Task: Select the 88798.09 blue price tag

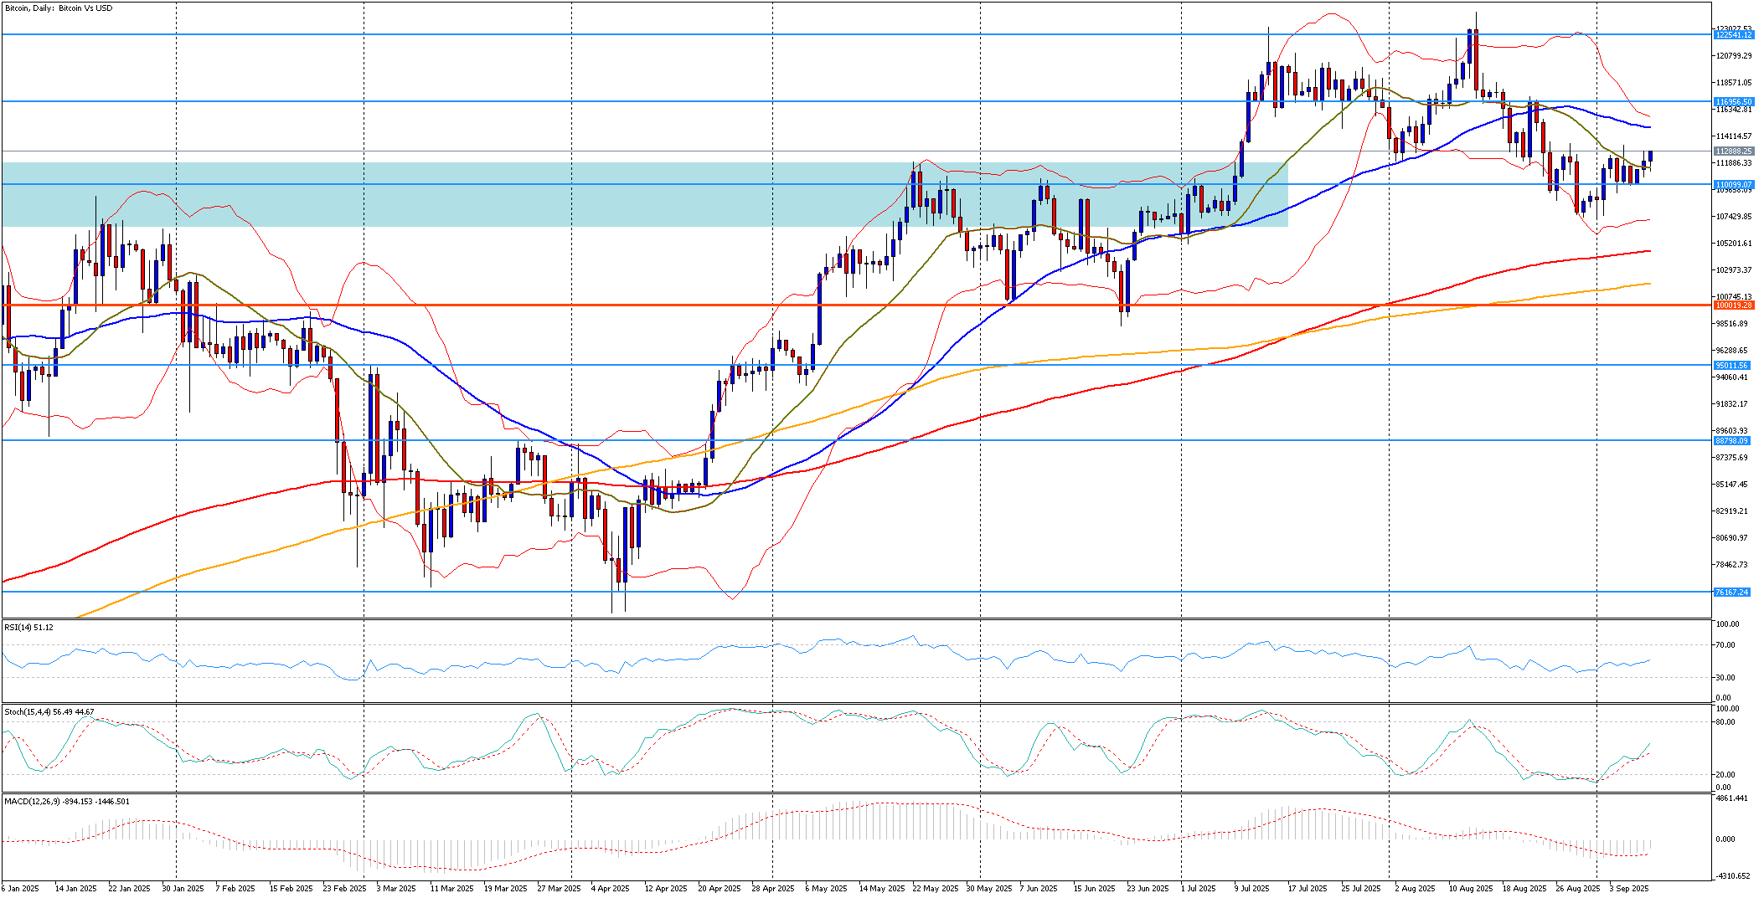Action: 1733,441
